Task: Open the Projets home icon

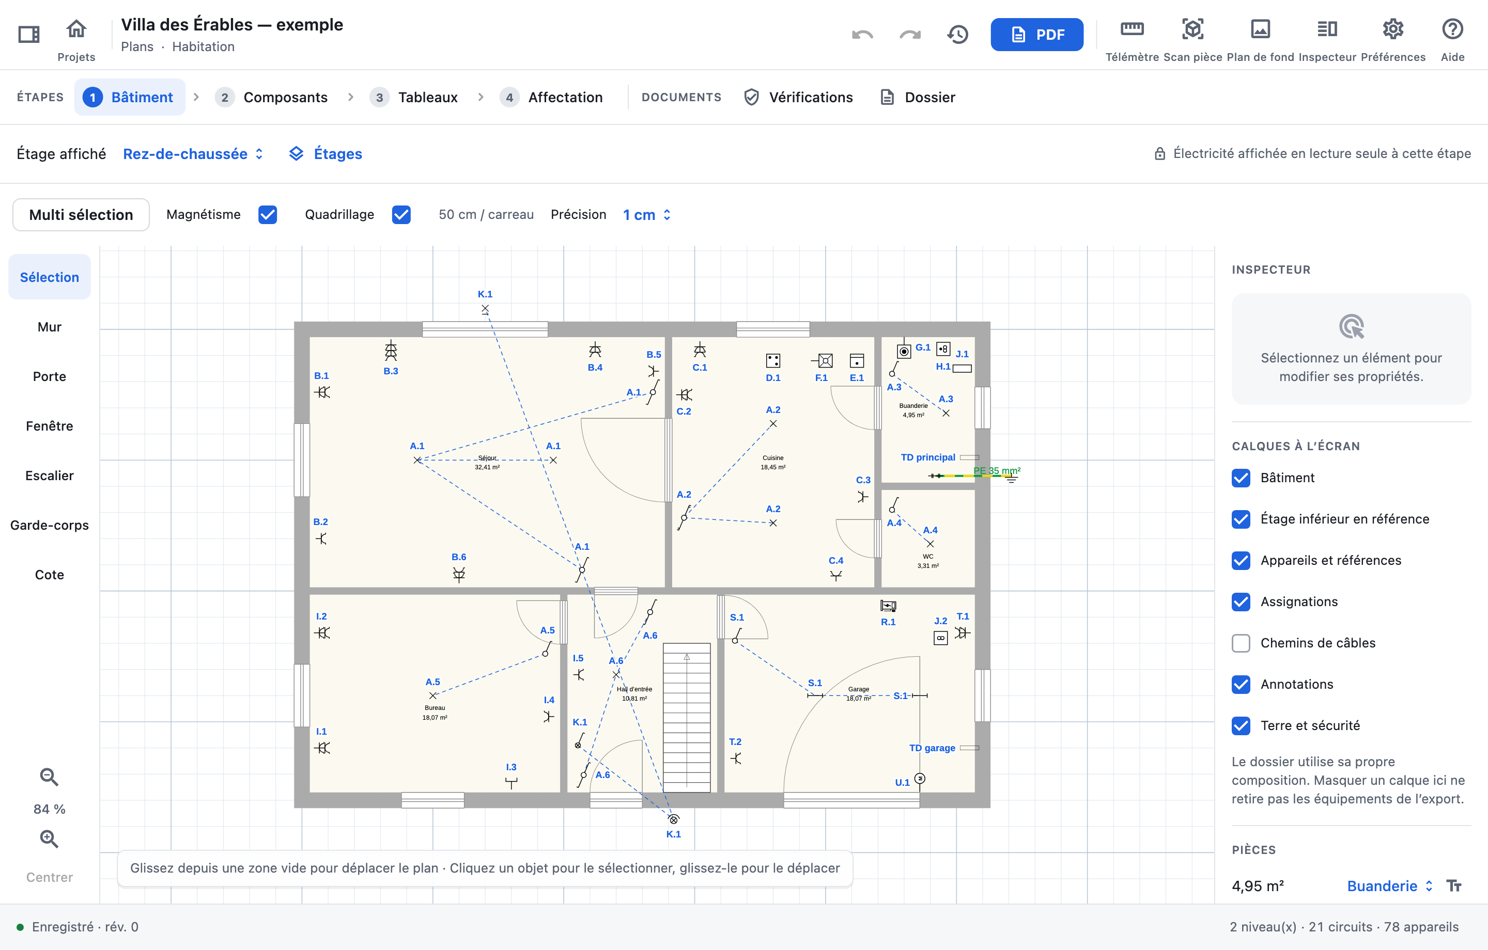Action: click(76, 29)
